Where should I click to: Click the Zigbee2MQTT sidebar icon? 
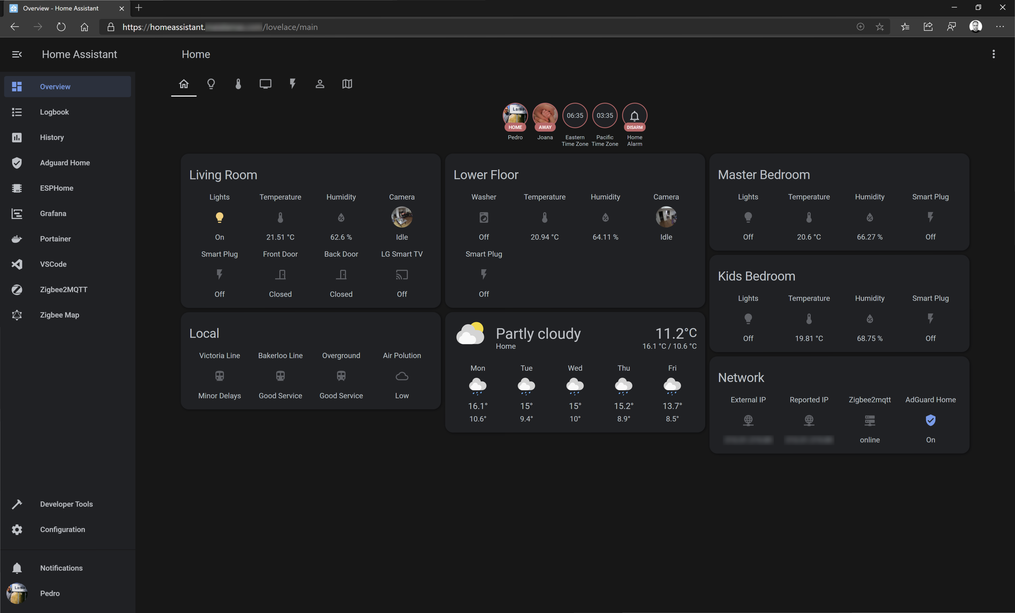(17, 289)
